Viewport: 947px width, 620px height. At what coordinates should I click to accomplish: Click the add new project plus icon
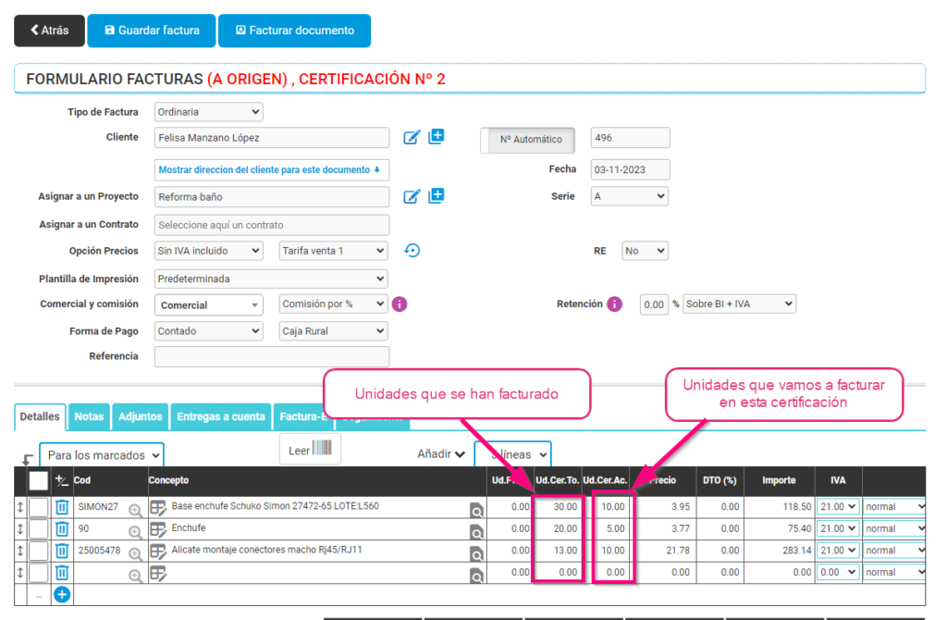point(437,195)
